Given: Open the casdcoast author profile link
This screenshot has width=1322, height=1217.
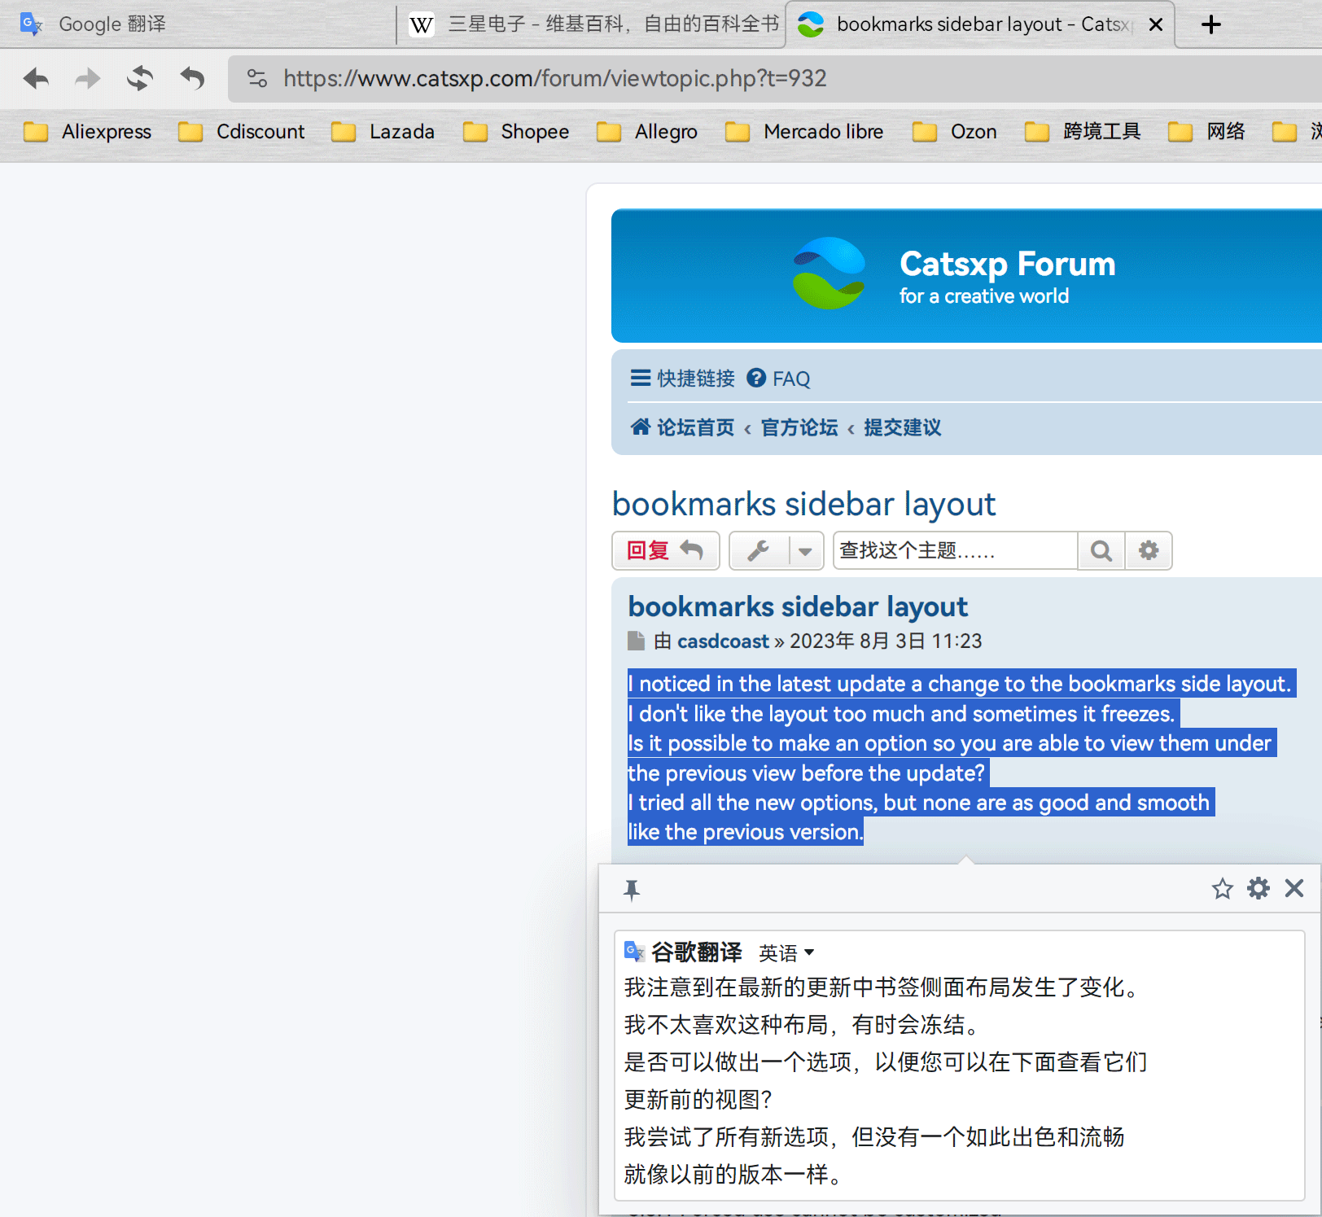Looking at the screenshot, I should pyautogui.click(x=723, y=641).
